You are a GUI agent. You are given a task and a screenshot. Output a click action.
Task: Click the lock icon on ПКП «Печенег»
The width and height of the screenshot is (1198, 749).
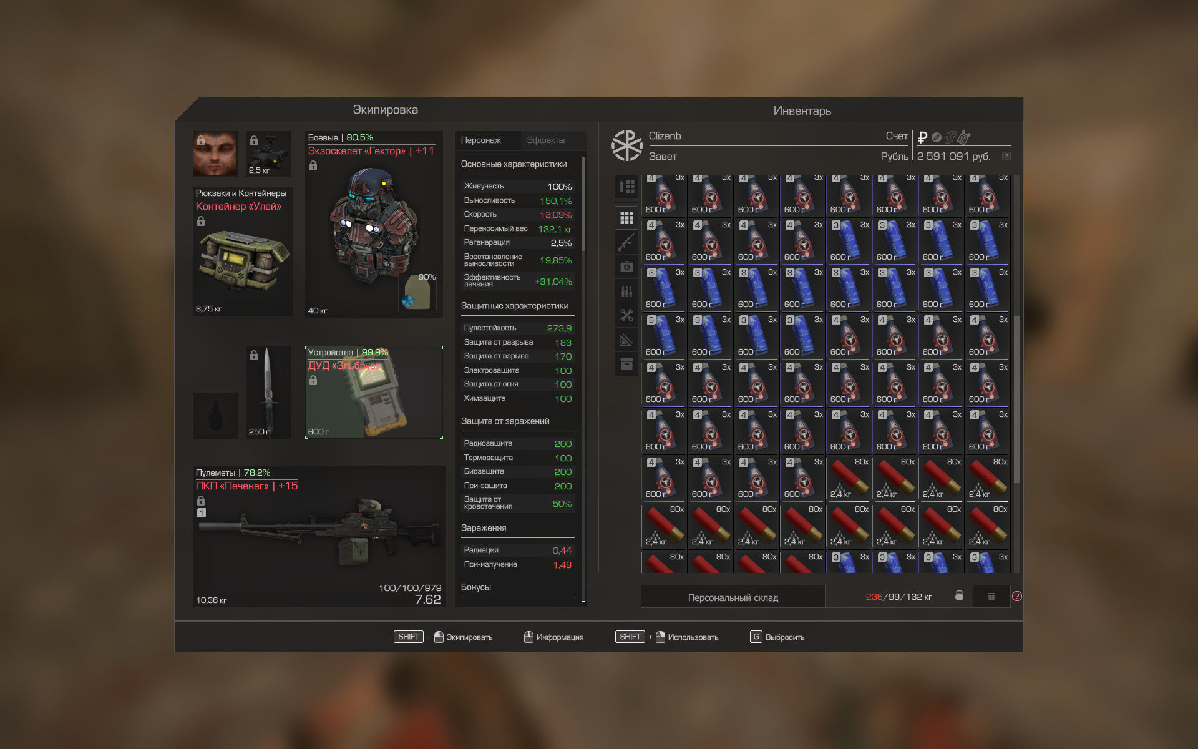coord(201,501)
